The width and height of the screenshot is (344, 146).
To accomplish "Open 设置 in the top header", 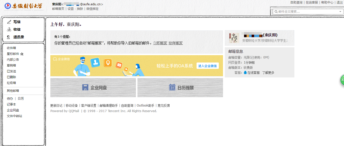I will point(71,9).
